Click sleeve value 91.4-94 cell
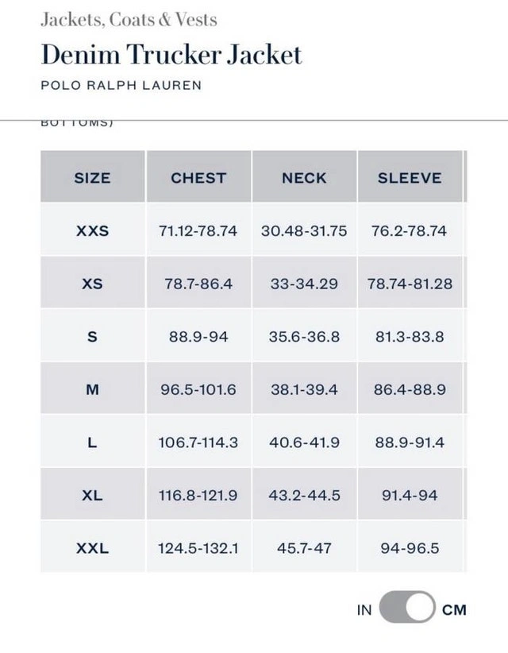The width and height of the screenshot is (508, 653). click(410, 495)
